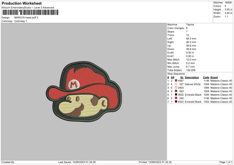Click the 'Production Worksheet' heading
The height and width of the screenshot is (165, 234).
[x=21, y=3]
